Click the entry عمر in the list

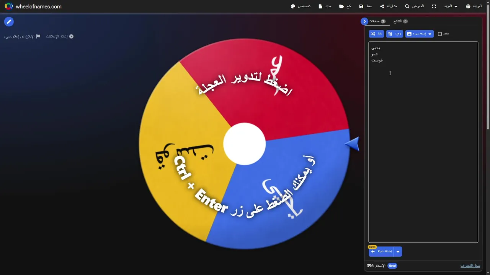(375, 54)
